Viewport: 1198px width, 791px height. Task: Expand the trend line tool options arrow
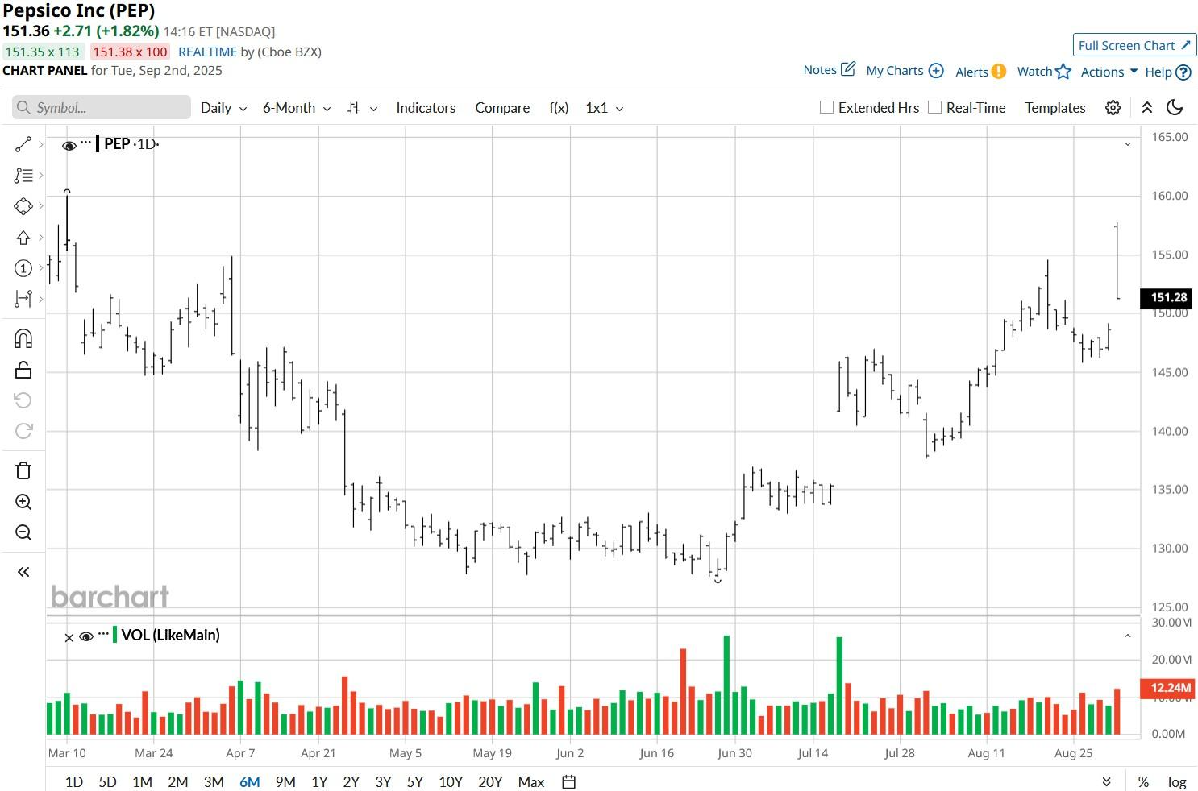40,144
